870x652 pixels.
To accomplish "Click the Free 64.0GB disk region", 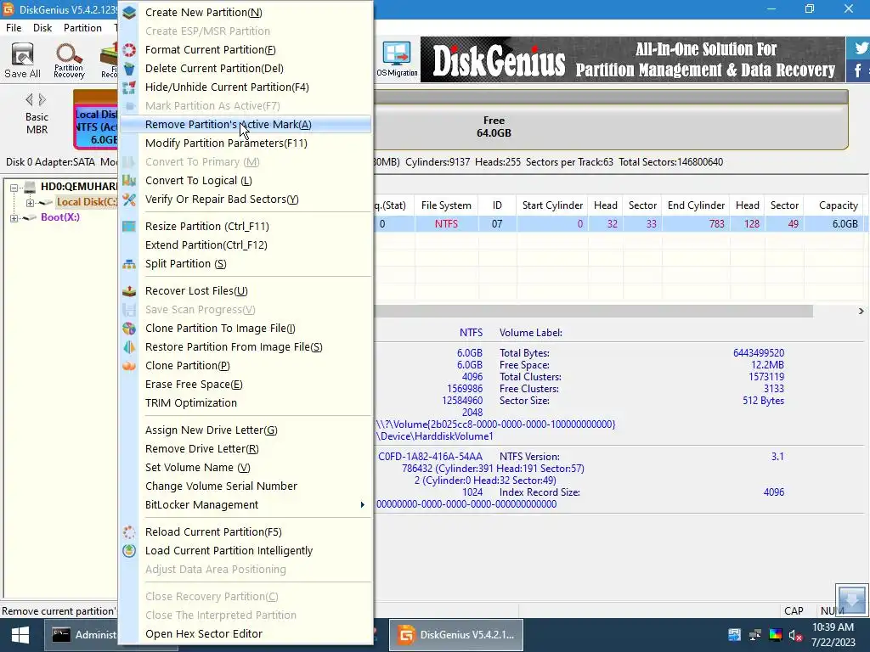I will coord(610,126).
